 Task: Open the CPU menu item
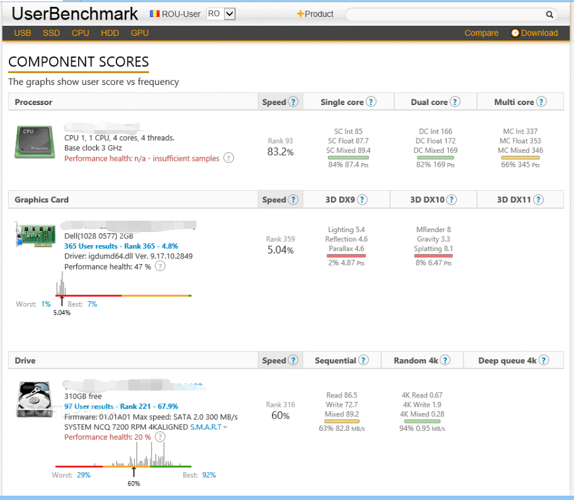tap(81, 33)
